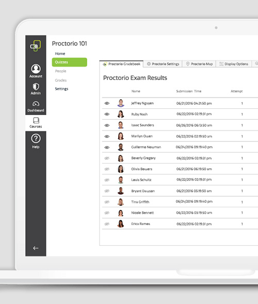Select the name Jeffrey Nguyen
The image size is (258, 304).
(x=142, y=103)
